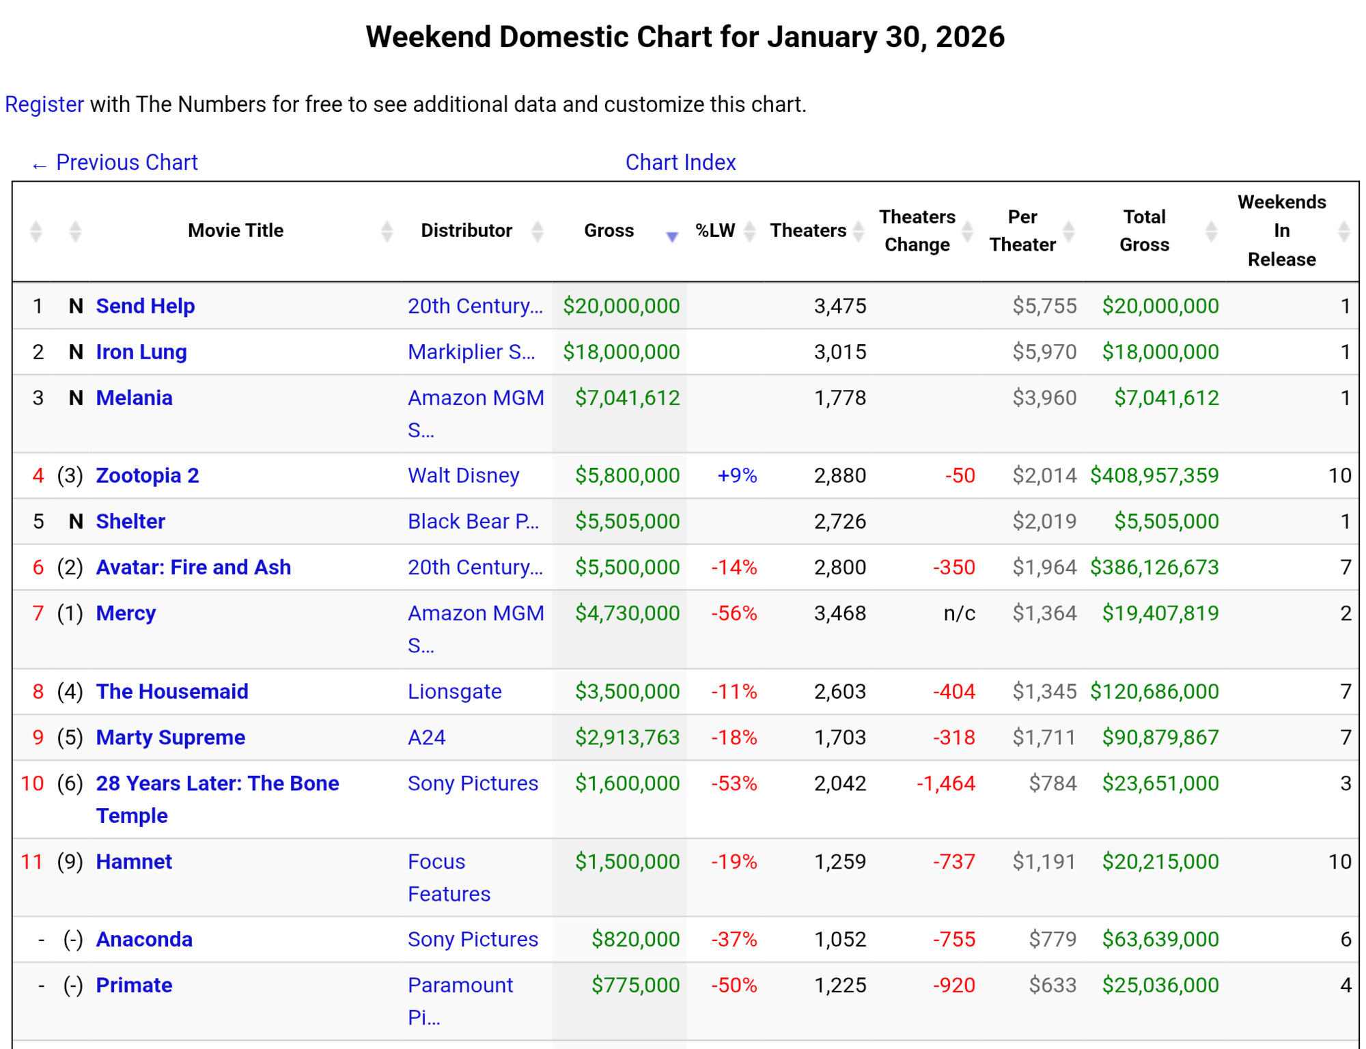Open the Send Help movie page
Viewport: 1366px width, 1049px height.
coord(145,306)
